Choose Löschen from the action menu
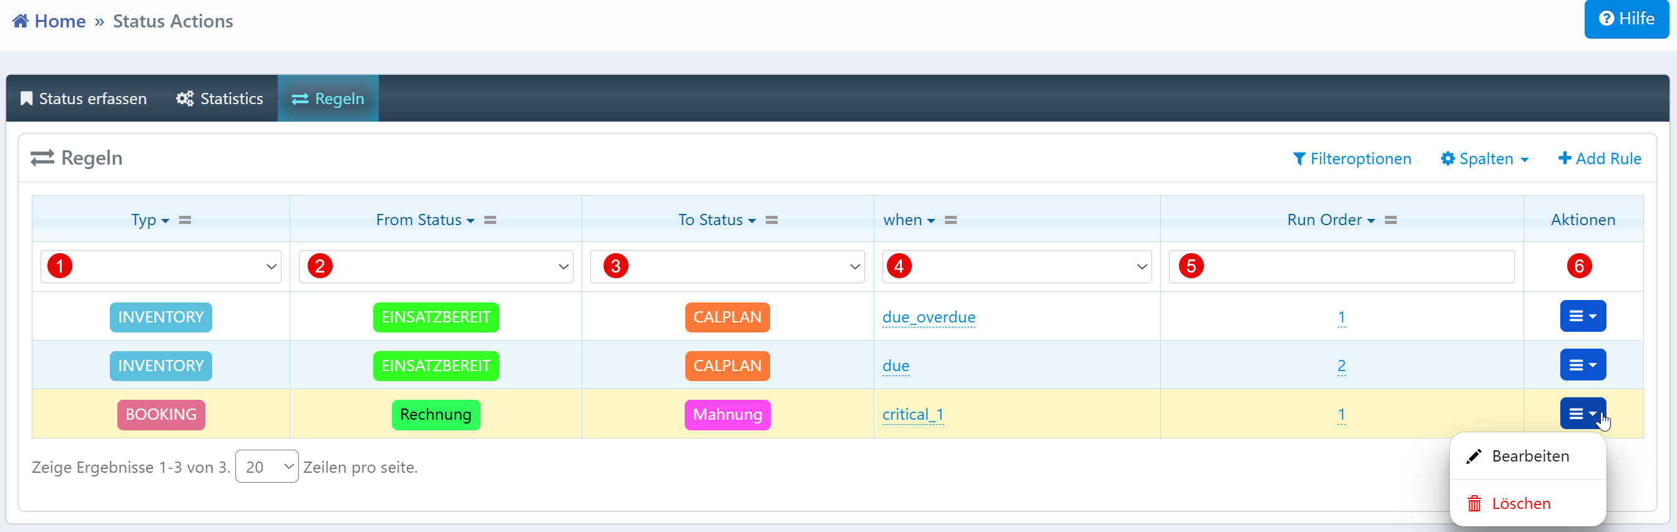This screenshot has height=532, width=1677. click(1520, 503)
